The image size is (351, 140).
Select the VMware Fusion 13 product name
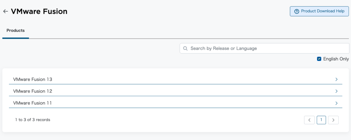(33, 79)
